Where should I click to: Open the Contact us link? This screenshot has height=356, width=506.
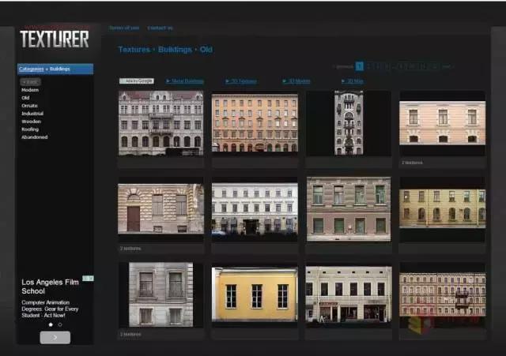160,28
